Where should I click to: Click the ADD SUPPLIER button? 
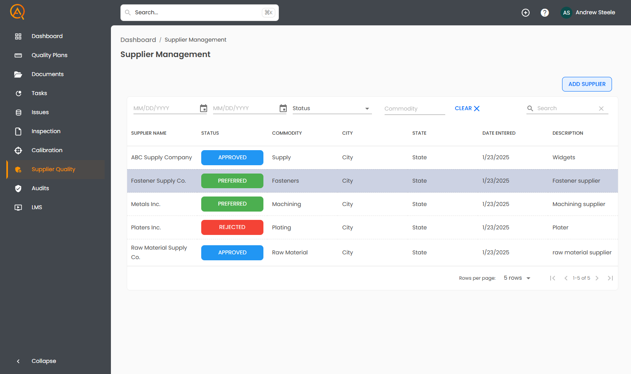[x=587, y=84]
